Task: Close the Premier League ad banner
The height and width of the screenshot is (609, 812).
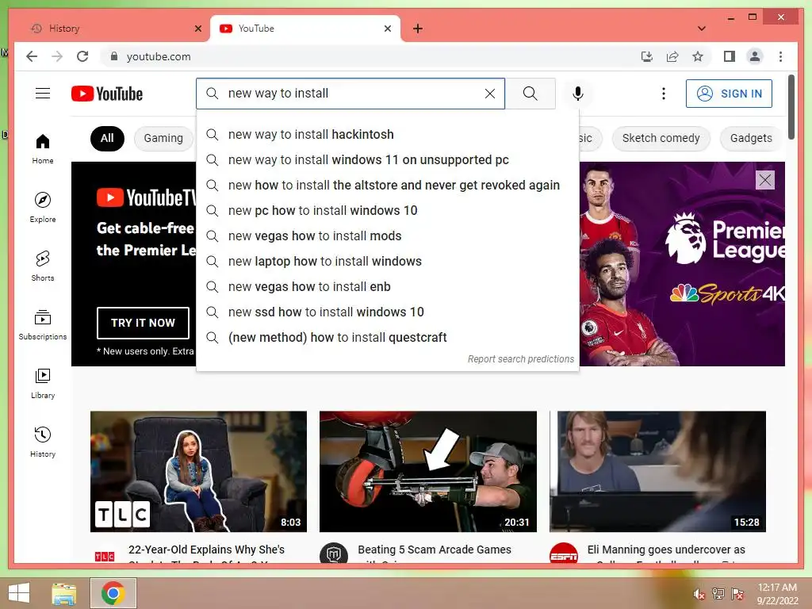Action: (x=765, y=180)
